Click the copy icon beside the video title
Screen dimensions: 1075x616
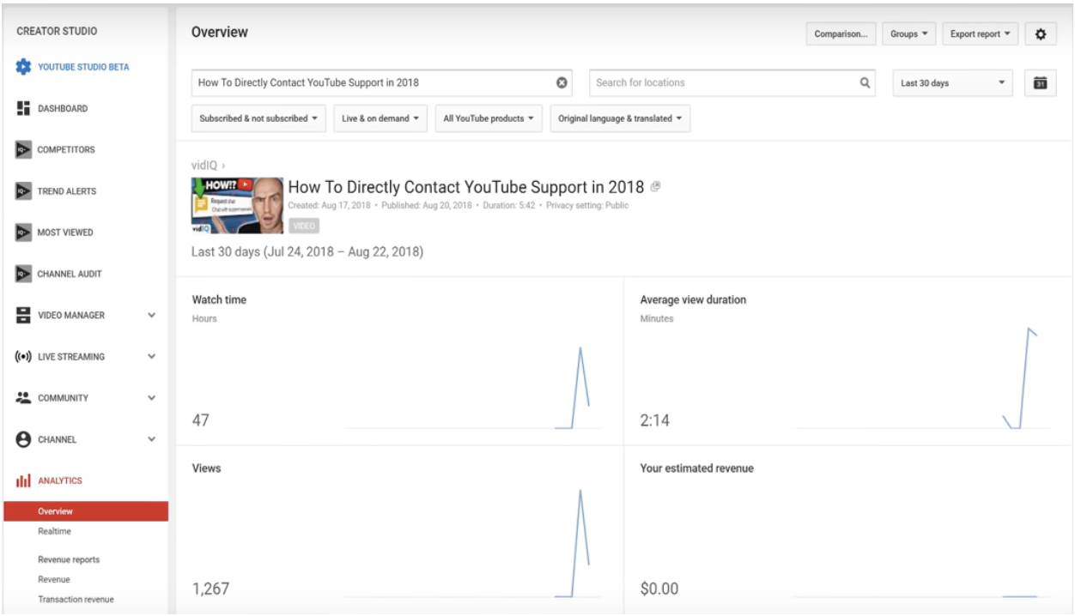(x=655, y=186)
